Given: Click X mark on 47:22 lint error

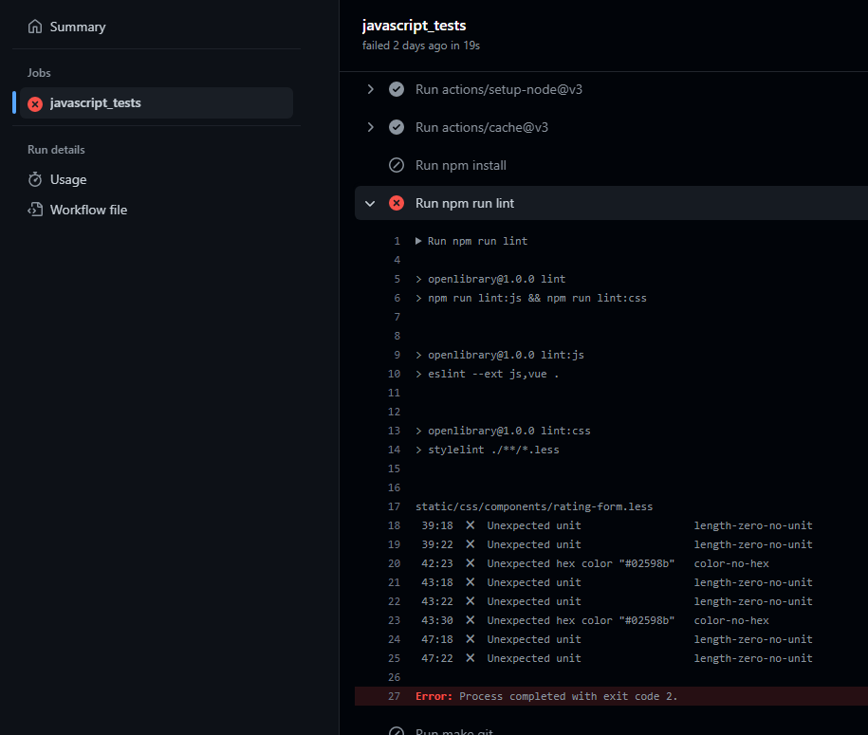Looking at the screenshot, I should [470, 657].
